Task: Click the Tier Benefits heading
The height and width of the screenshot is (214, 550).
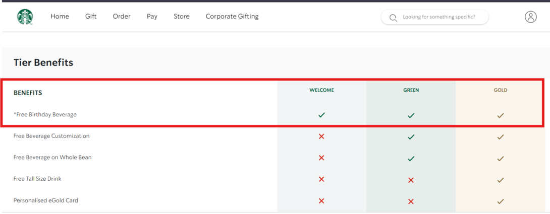Action: 43,63
